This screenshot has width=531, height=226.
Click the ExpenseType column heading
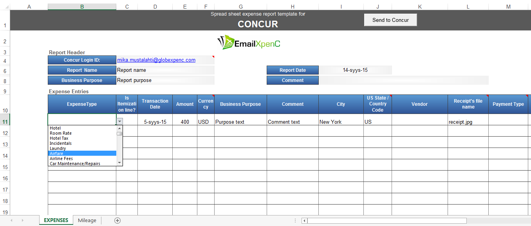point(82,104)
